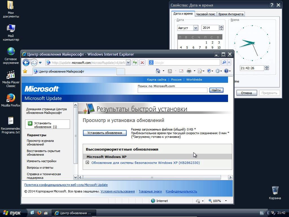Open a new blank tab
Viewport: 289px width, 217px height.
pos(121,71)
